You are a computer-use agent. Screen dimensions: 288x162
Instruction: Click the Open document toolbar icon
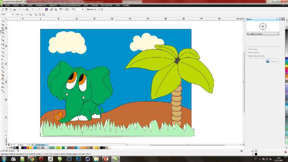tap(7, 9)
